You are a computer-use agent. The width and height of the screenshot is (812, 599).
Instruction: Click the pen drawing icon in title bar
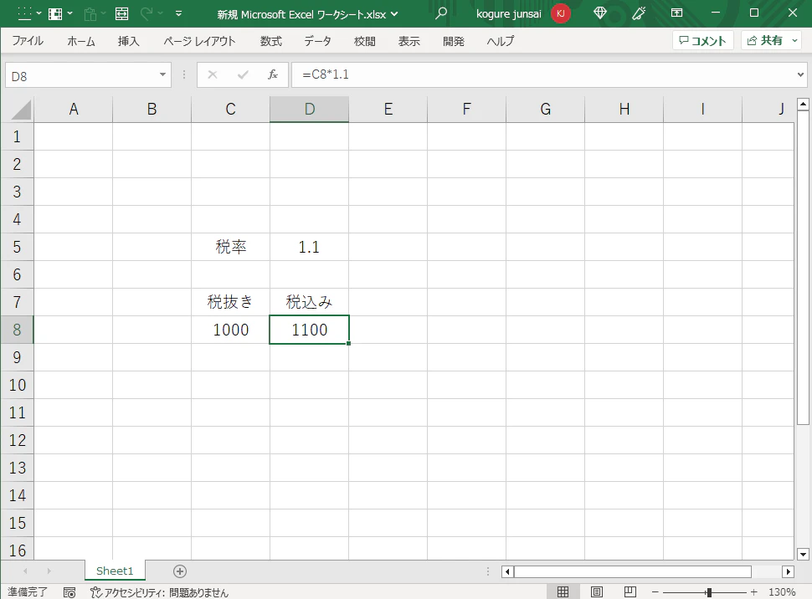coord(639,13)
